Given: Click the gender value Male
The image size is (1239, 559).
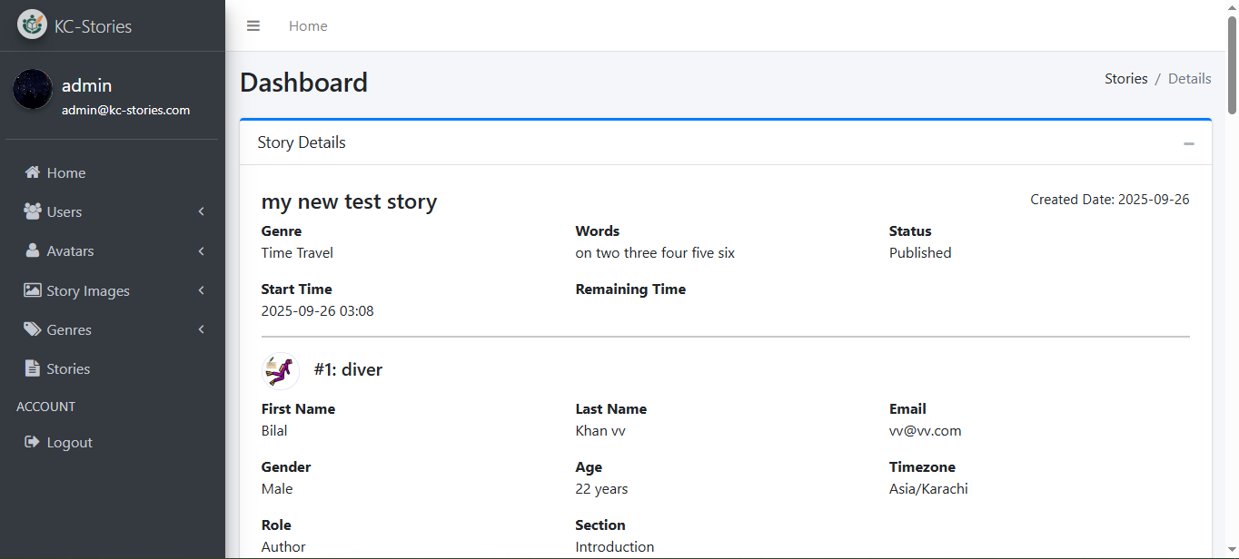Looking at the screenshot, I should click(277, 489).
